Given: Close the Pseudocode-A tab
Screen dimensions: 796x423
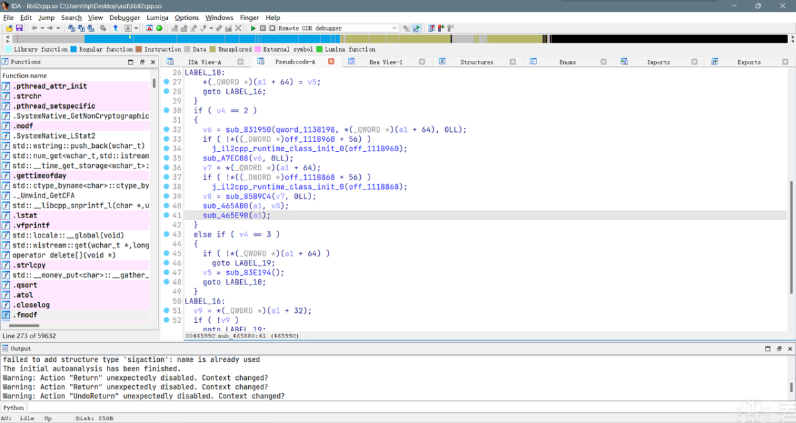Looking at the screenshot, I should (332, 62).
